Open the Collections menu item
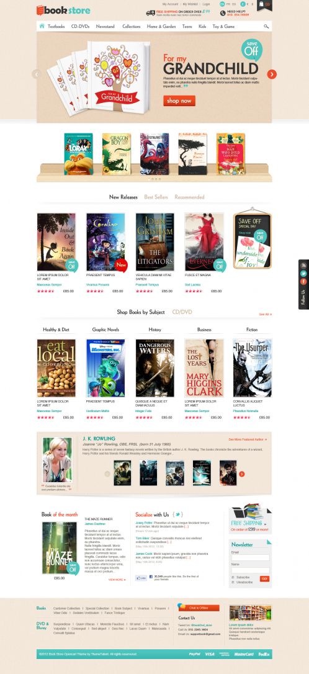This screenshot has width=309, height=674. [x=131, y=26]
